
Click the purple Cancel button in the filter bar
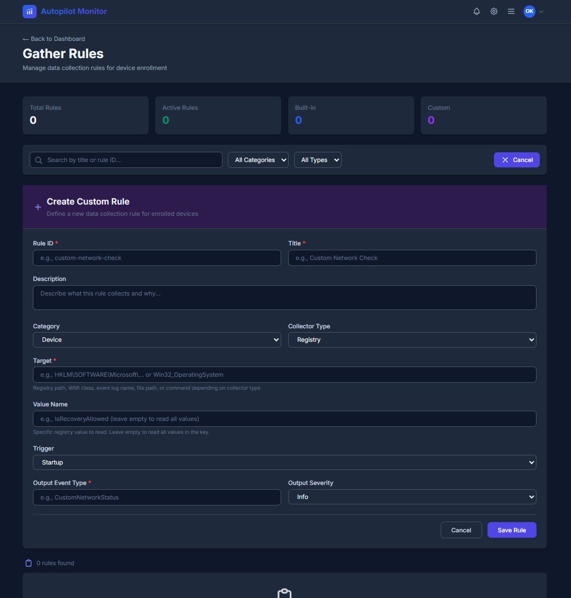tap(517, 160)
